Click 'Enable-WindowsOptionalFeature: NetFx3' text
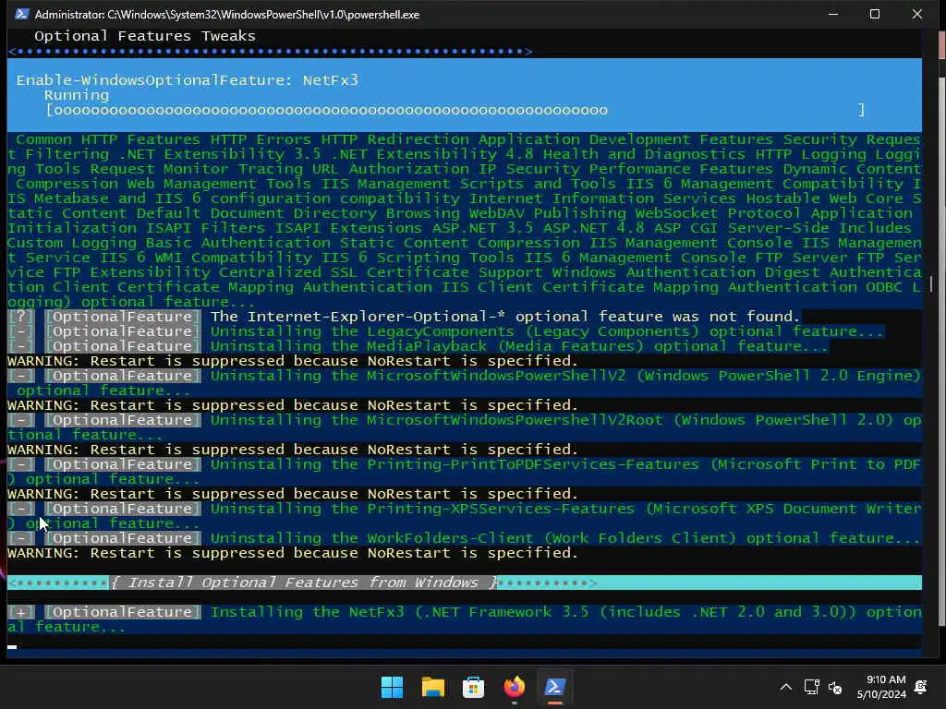 click(x=187, y=80)
